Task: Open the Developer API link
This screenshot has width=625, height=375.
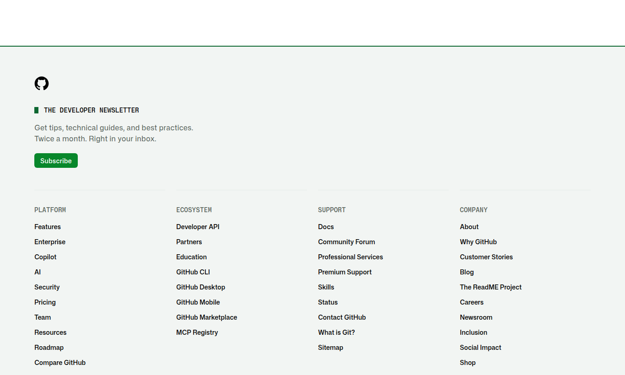Action: point(198,227)
